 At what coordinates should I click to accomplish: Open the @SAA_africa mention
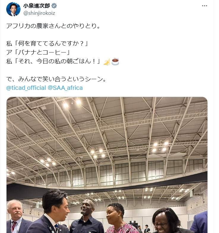pos(65,88)
